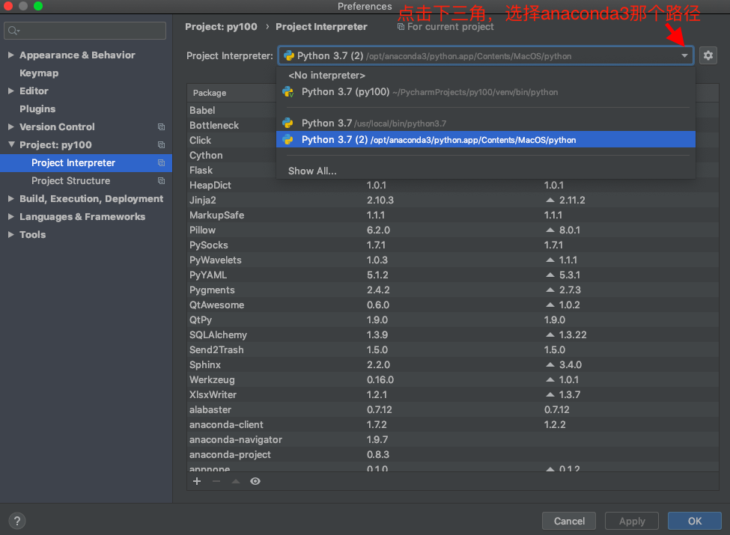Click the upgrade package up-arrow icon

pyautogui.click(x=236, y=481)
